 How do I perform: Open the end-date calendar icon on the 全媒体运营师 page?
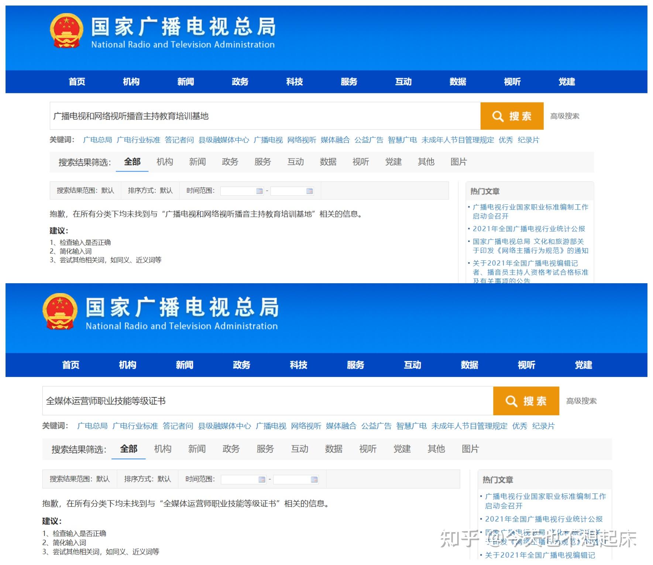314,479
